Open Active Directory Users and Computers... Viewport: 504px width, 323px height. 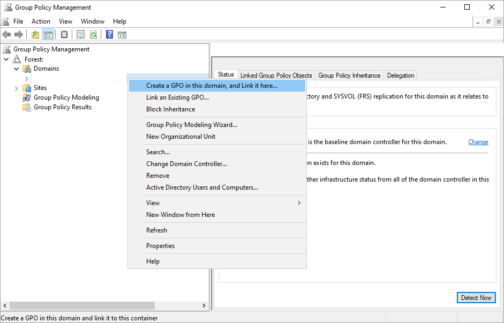(x=217, y=187)
